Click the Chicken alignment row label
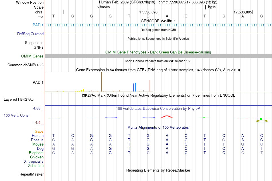The image size is (272, 181). [37, 157]
